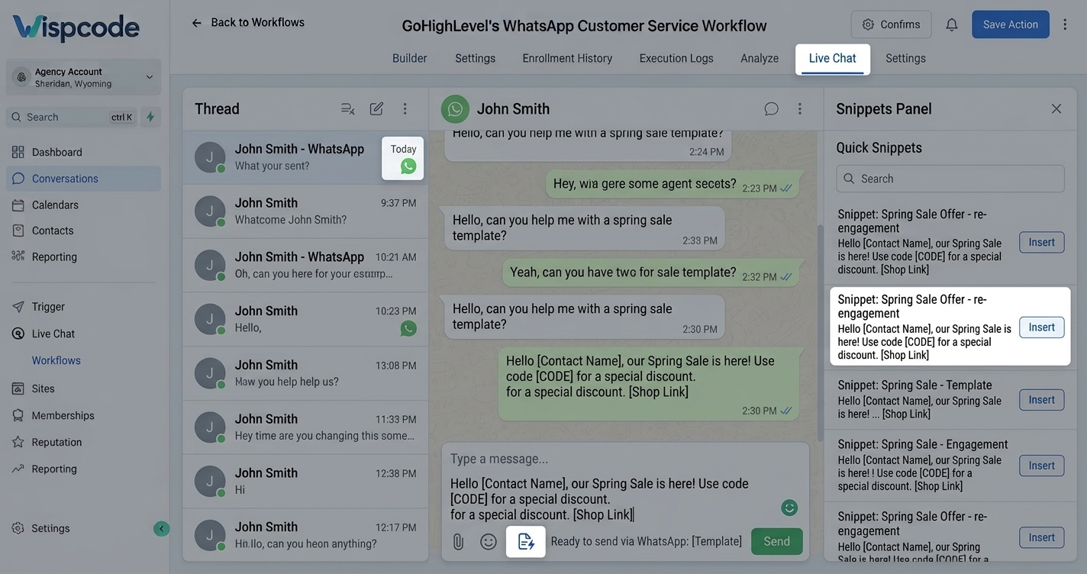This screenshot has width=1087, height=574.
Task: Expand Agency Account dropdown
Action: click(83, 77)
